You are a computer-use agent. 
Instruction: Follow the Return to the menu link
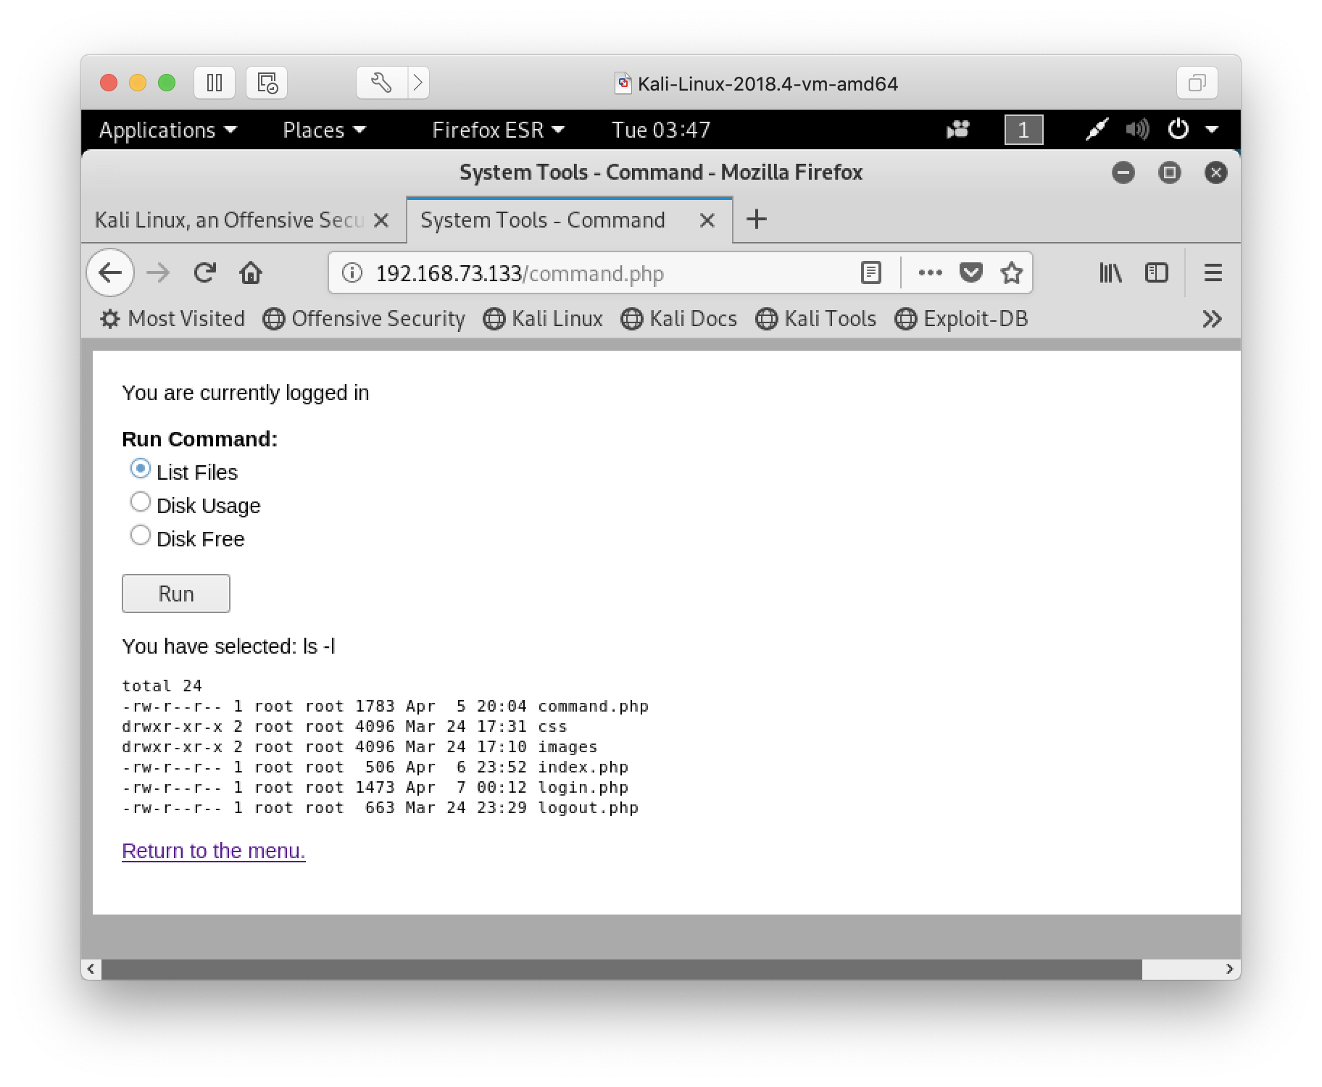pos(214,851)
